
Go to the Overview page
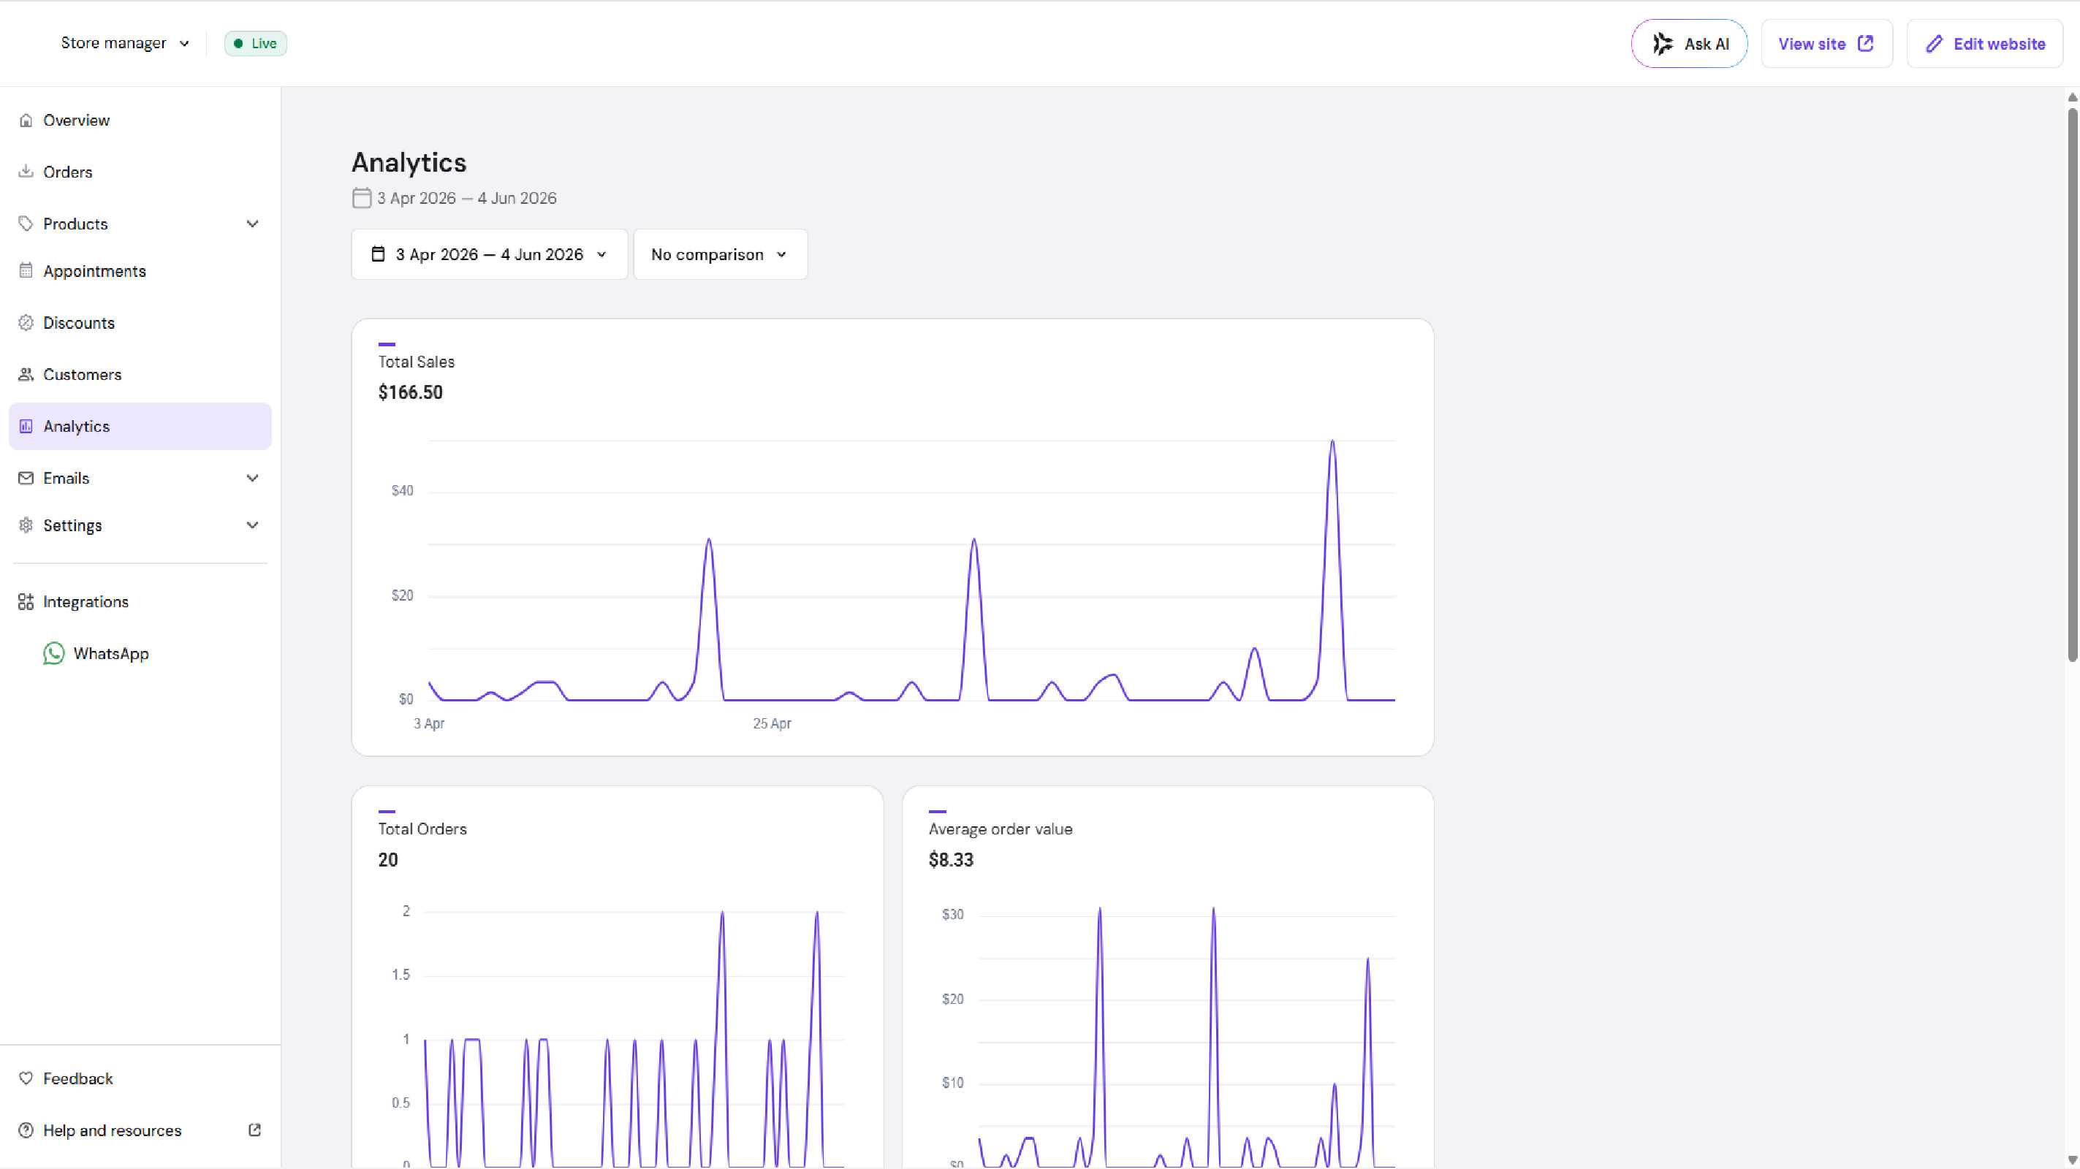pyautogui.click(x=140, y=121)
